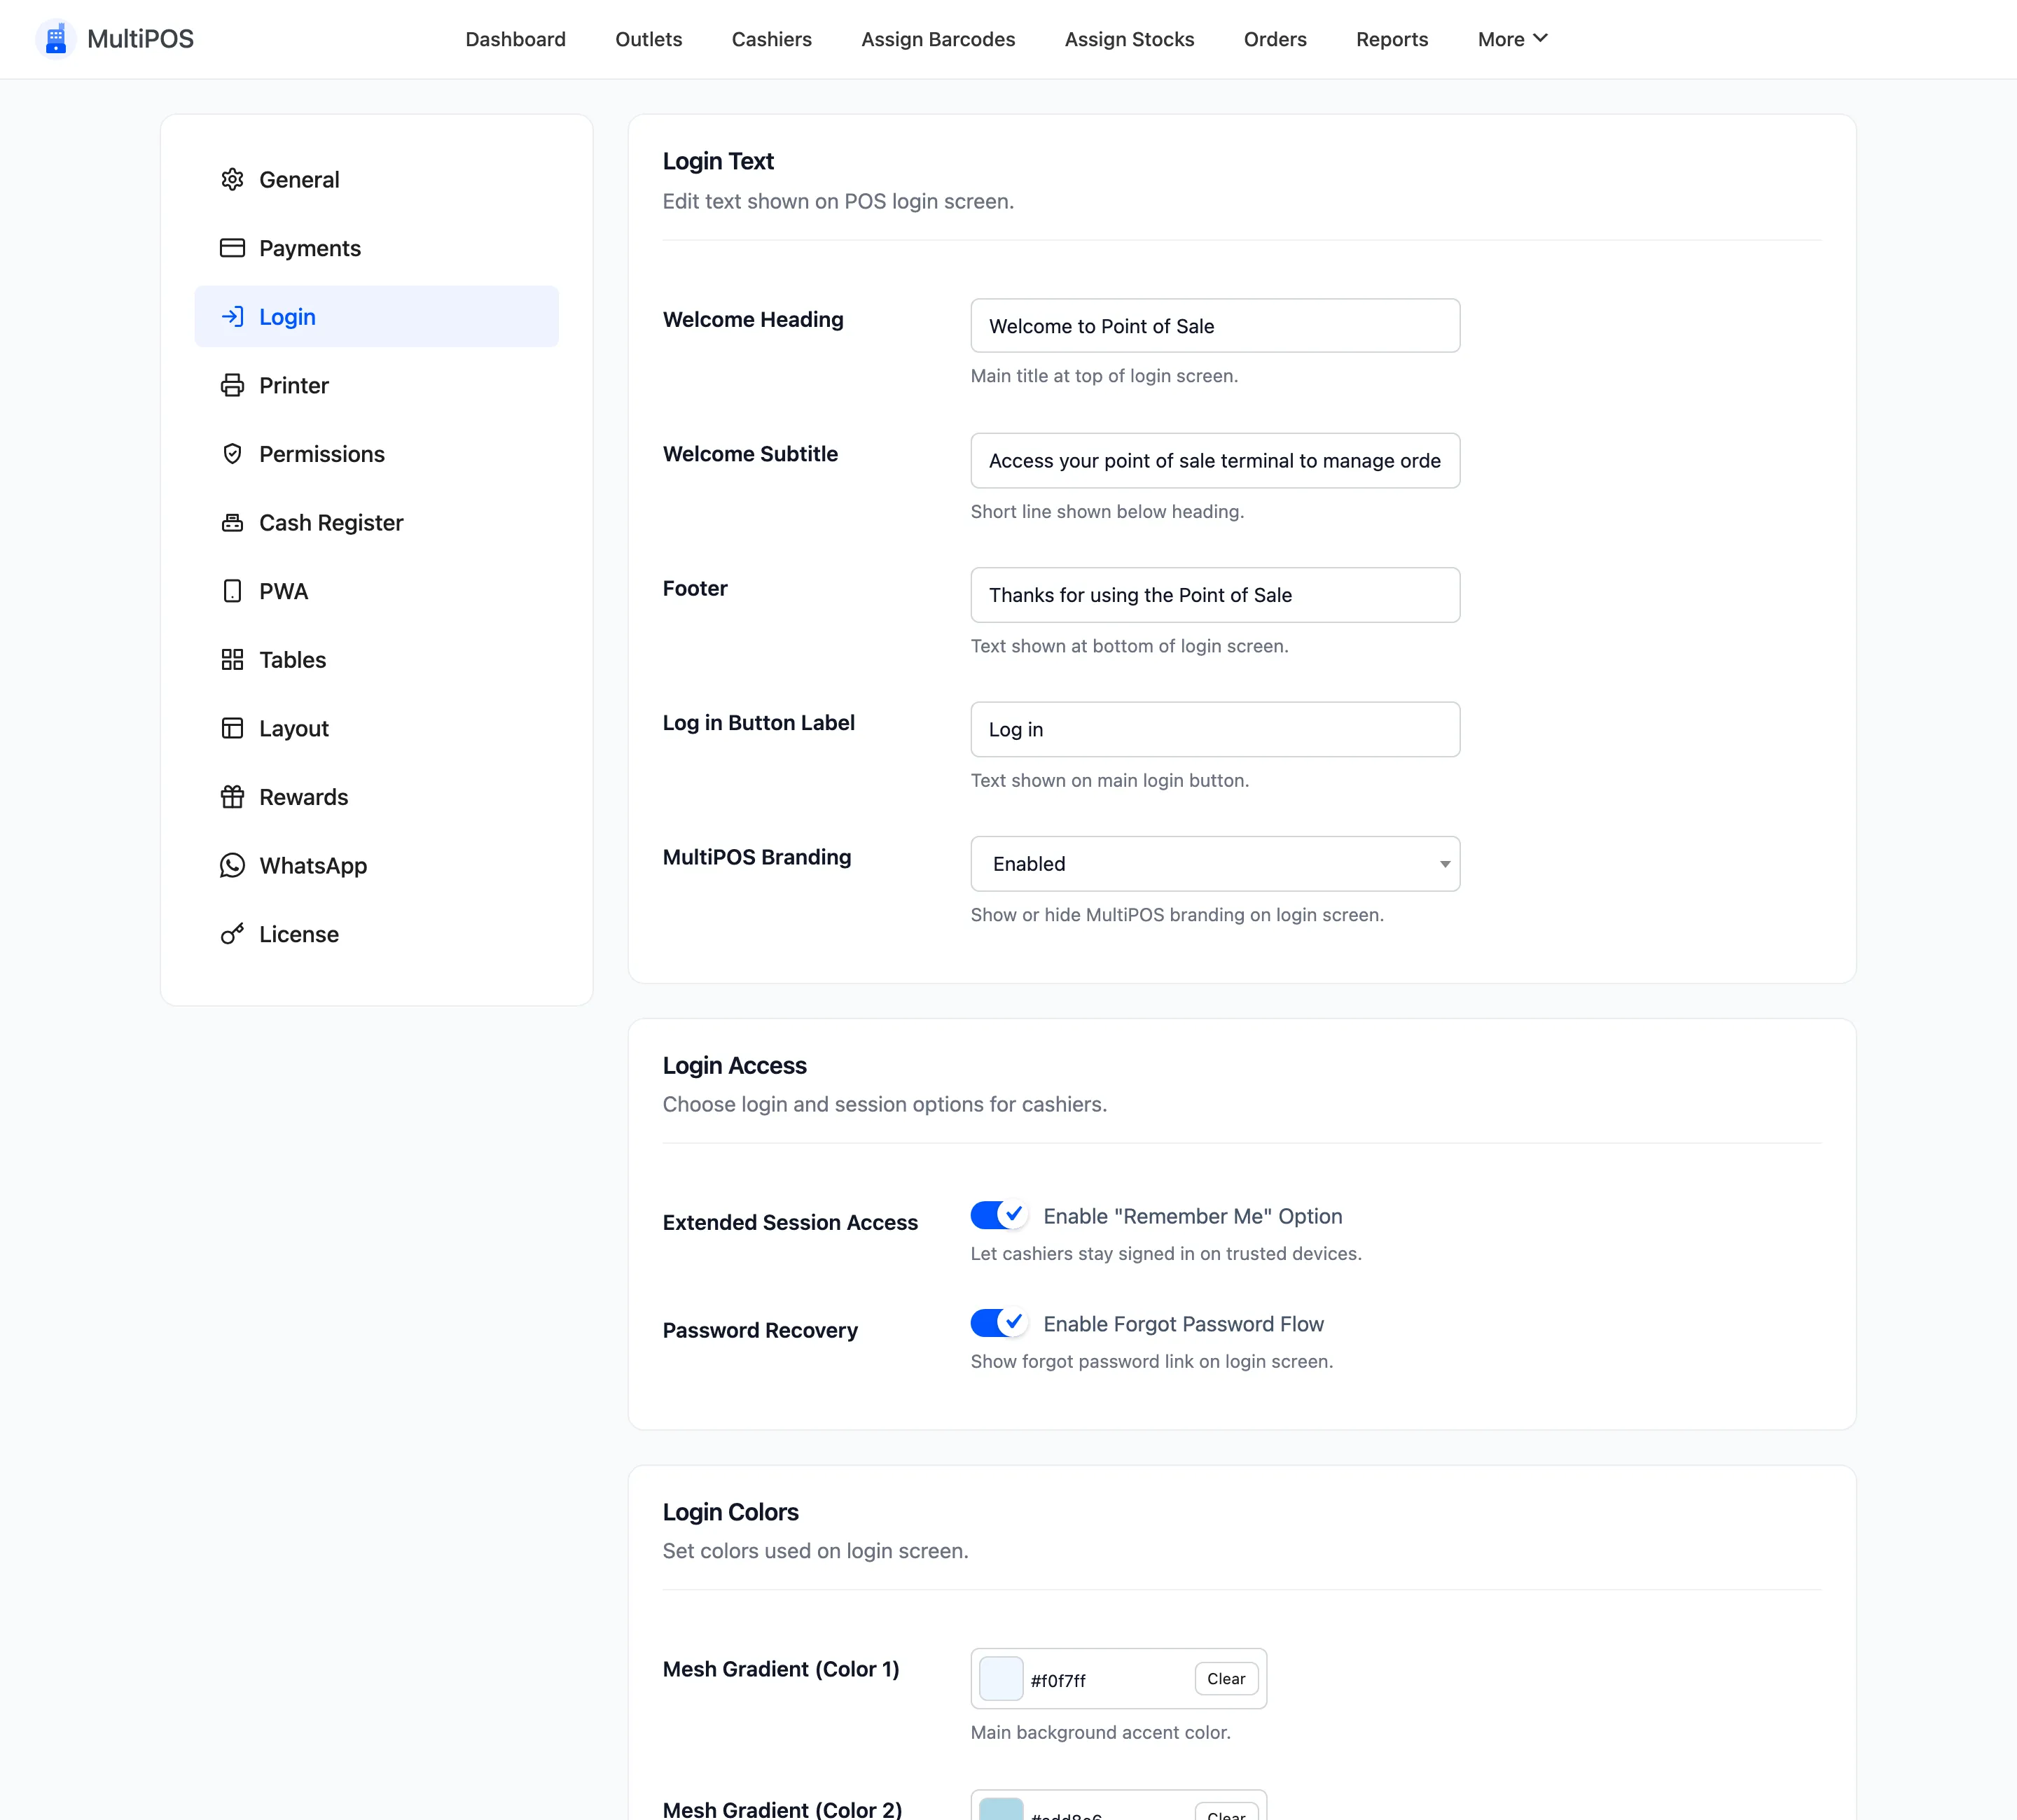This screenshot has width=2017, height=1820.
Task: Click the Welcome Heading input field
Action: point(1214,326)
